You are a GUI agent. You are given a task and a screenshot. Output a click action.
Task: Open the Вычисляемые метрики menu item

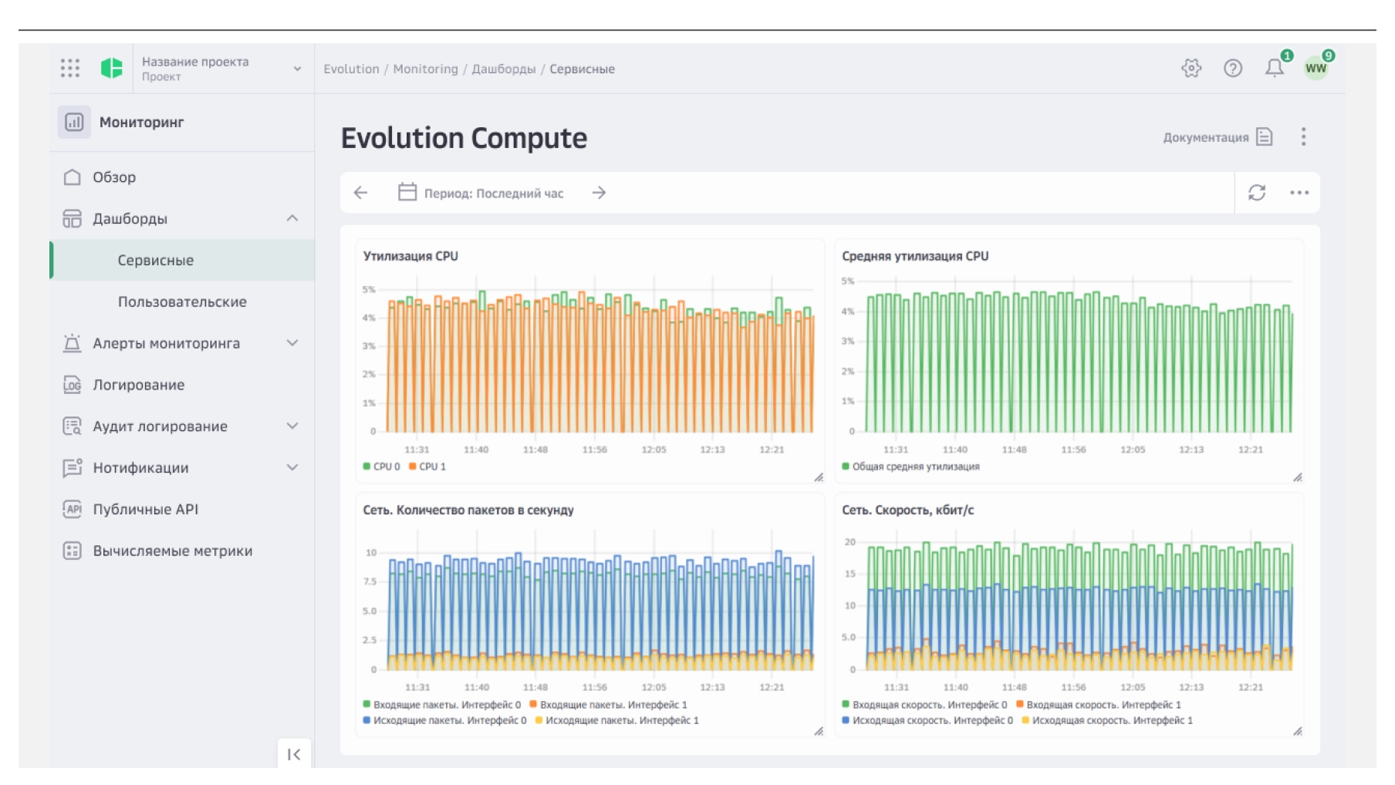tap(182, 551)
